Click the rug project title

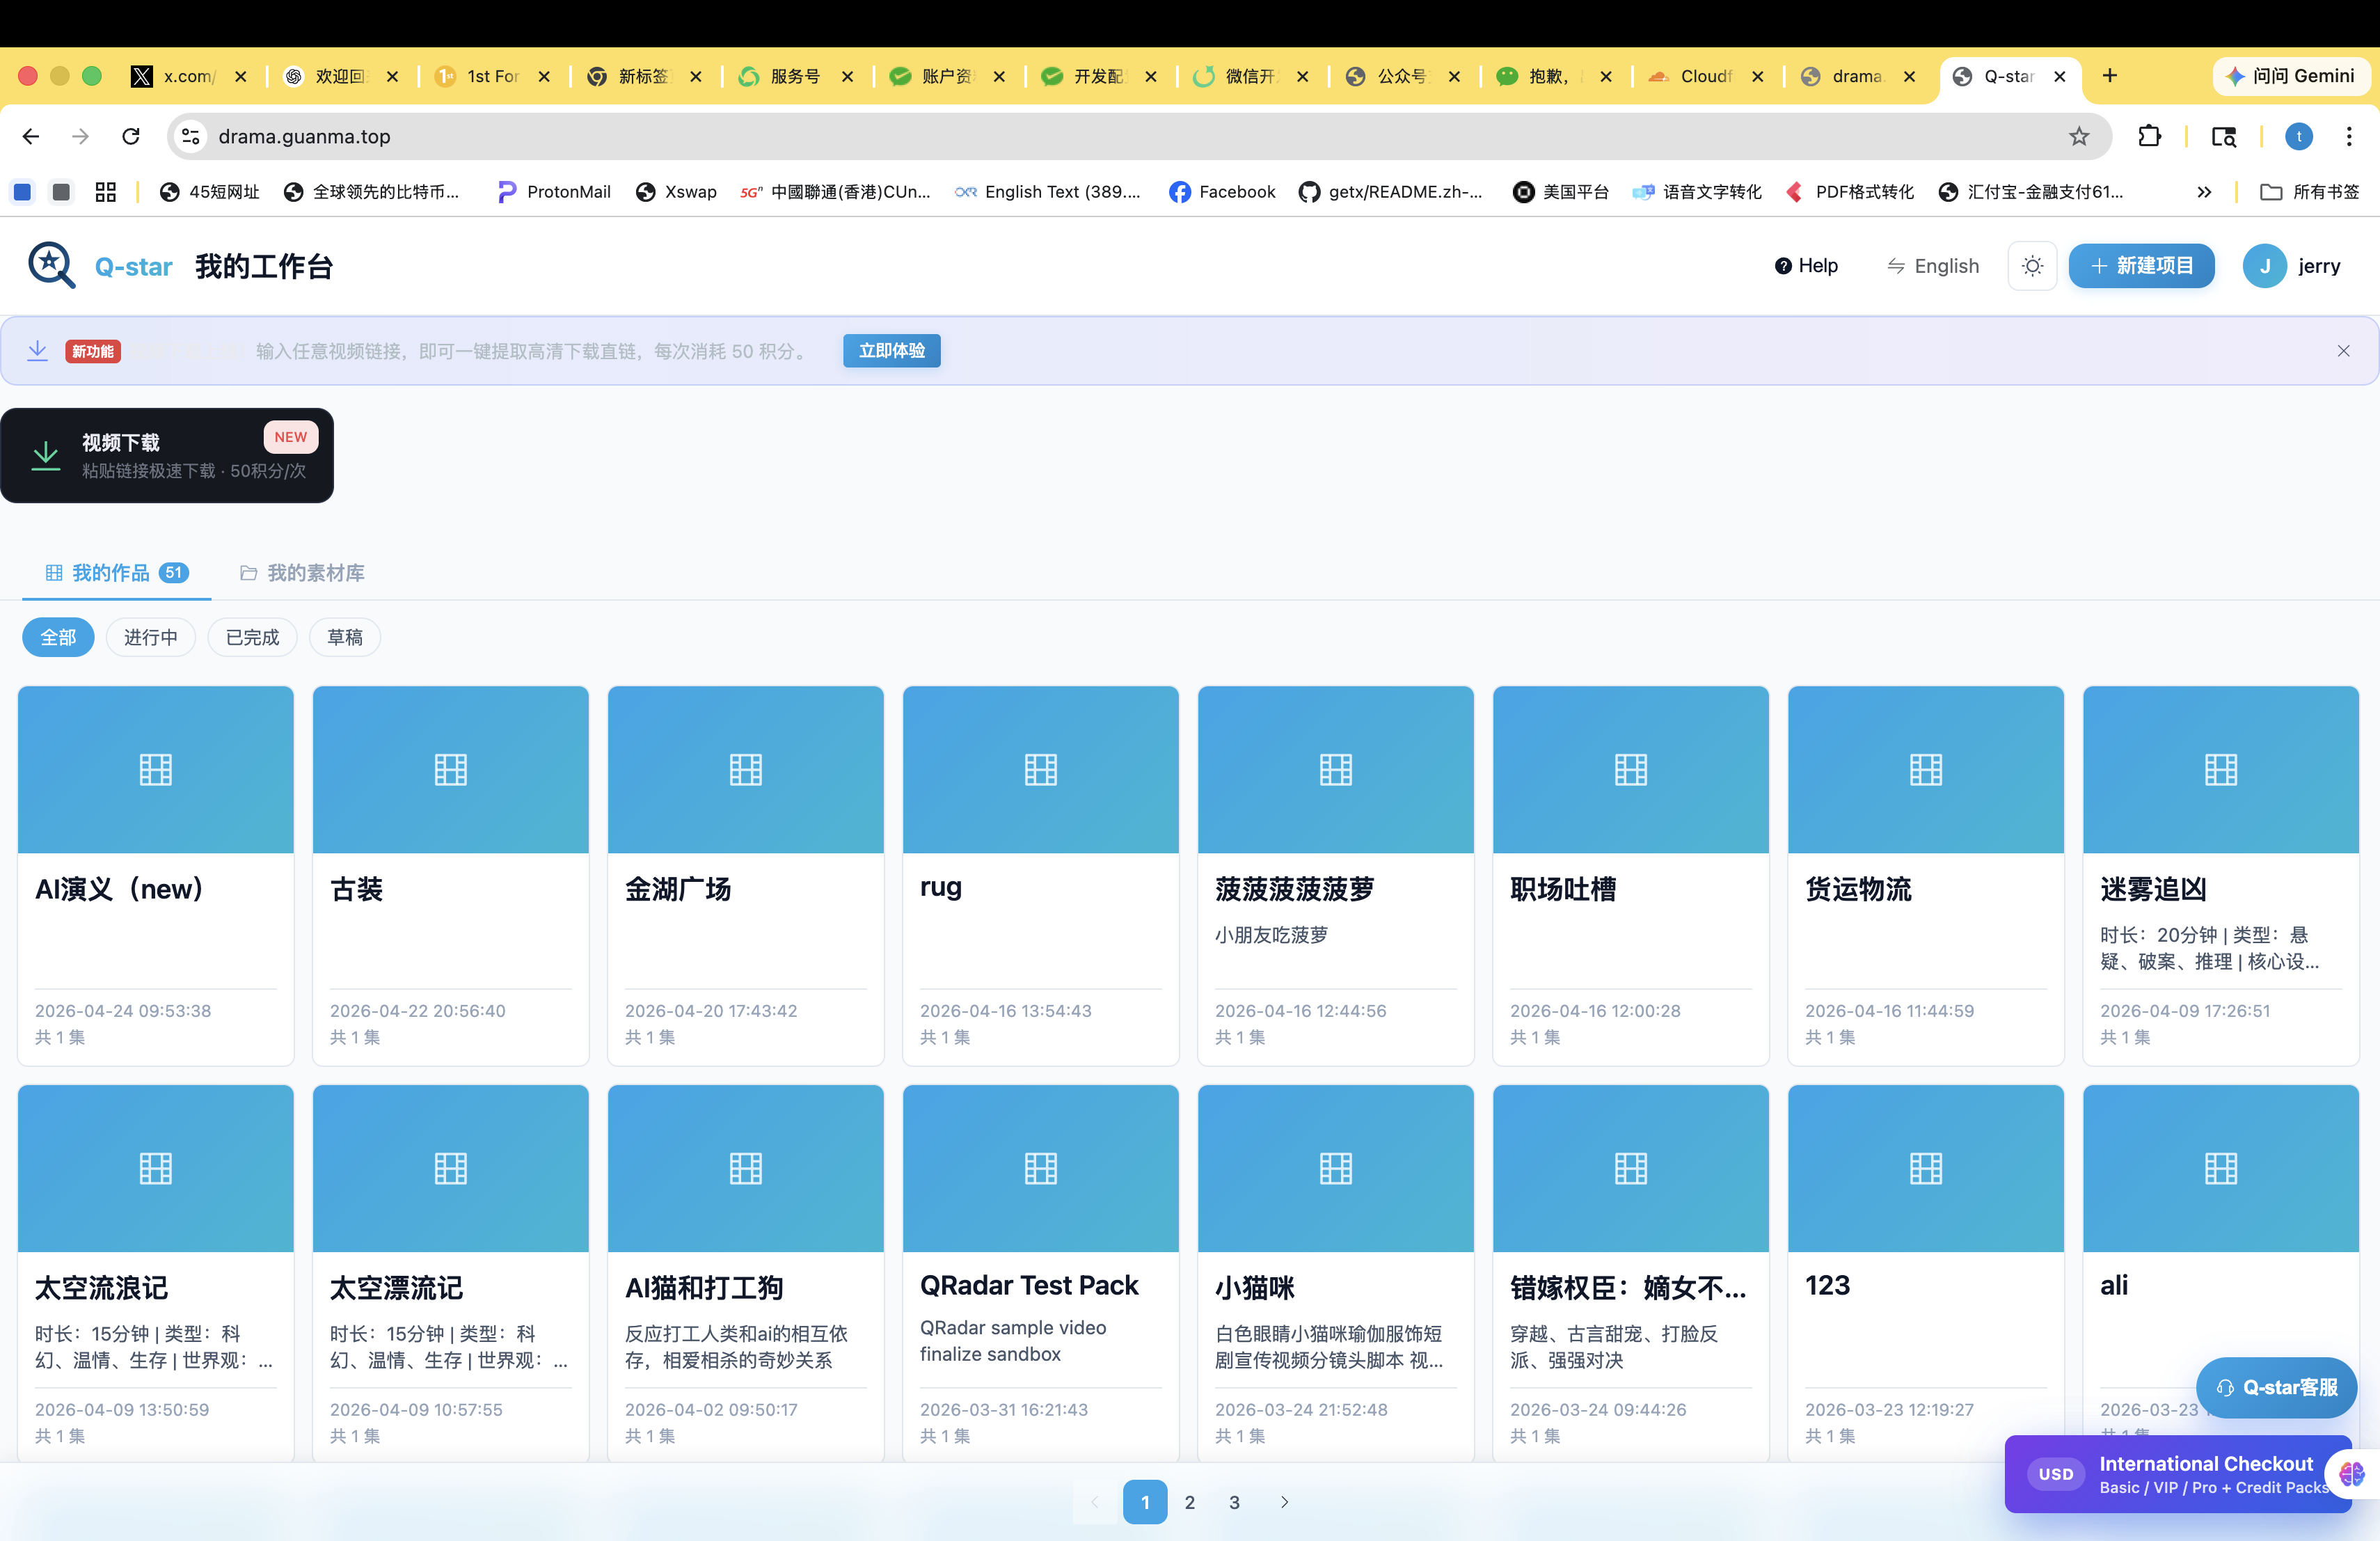coord(941,888)
